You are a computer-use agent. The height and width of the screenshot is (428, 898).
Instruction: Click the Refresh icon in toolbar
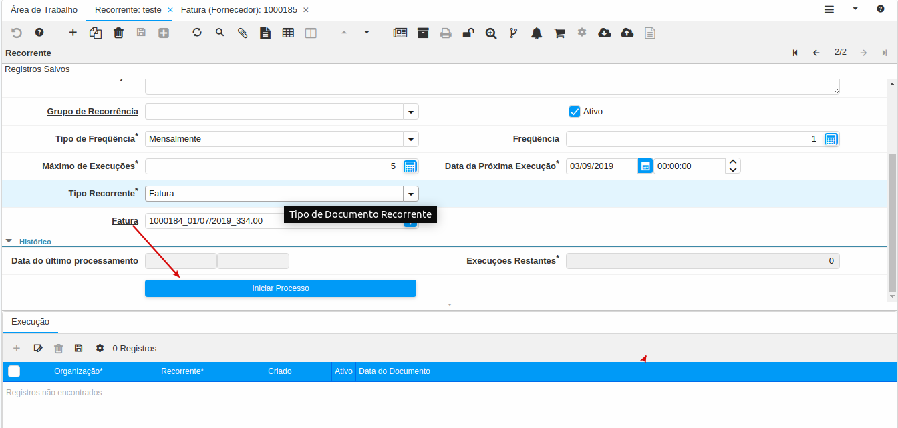pyautogui.click(x=197, y=33)
